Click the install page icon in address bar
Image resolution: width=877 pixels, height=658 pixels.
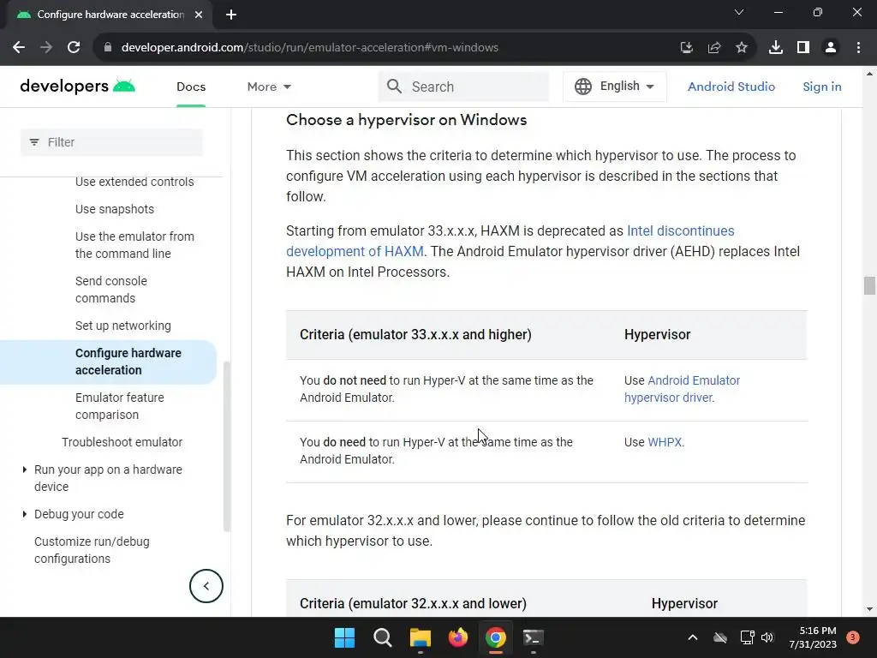click(686, 48)
